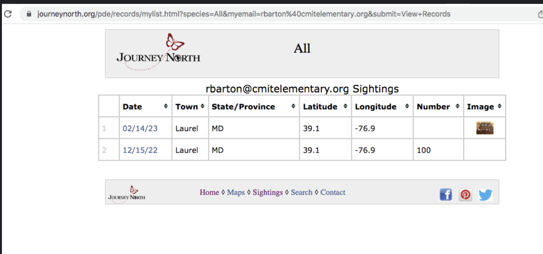Select the Number value 100
The width and height of the screenshot is (543, 254).
click(424, 150)
